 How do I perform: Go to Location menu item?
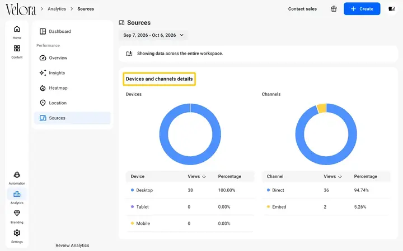(72, 103)
